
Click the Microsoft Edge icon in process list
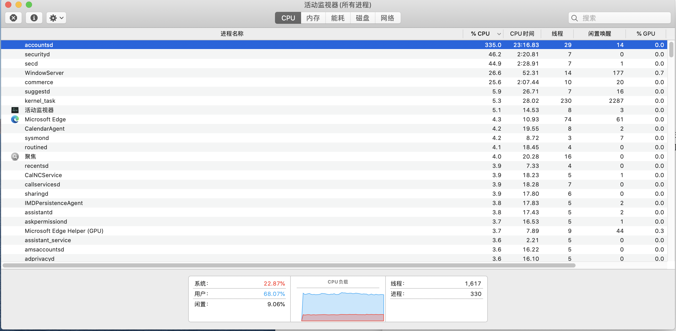[x=15, y=120]
